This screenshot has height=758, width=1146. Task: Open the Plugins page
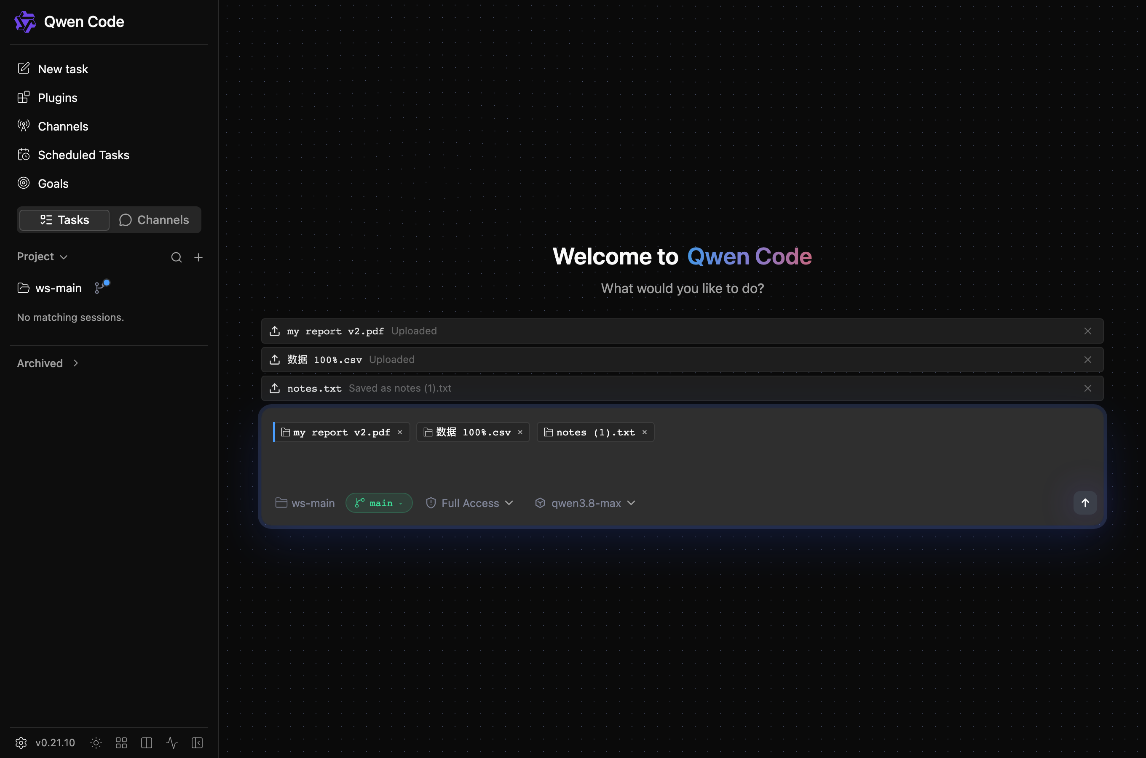(47, 98)
